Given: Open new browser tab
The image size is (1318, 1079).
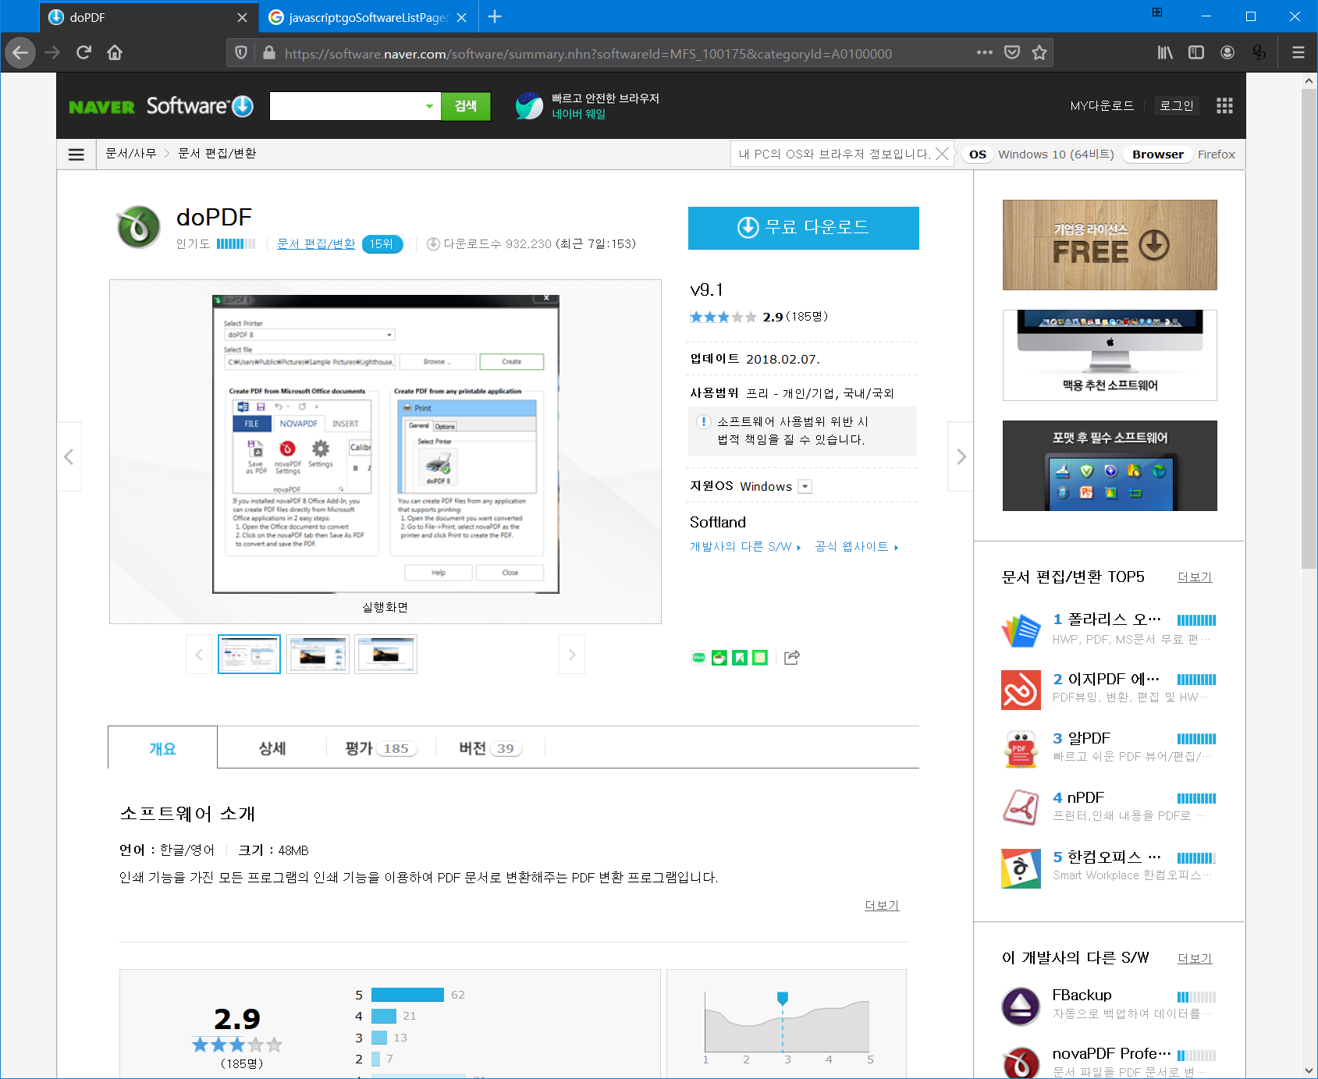Looking at the screenshot, I should tap(495, 16).
